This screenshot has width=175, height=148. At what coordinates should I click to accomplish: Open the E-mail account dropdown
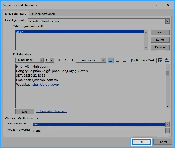pos(167,21)
